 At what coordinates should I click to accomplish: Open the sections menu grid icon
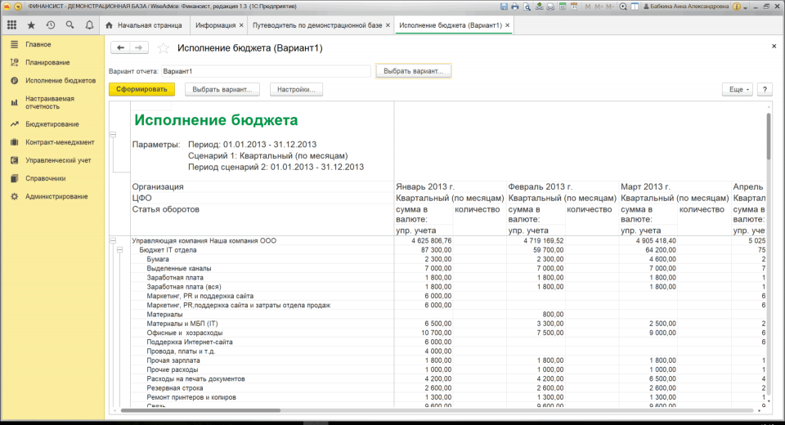click(11, 25)
